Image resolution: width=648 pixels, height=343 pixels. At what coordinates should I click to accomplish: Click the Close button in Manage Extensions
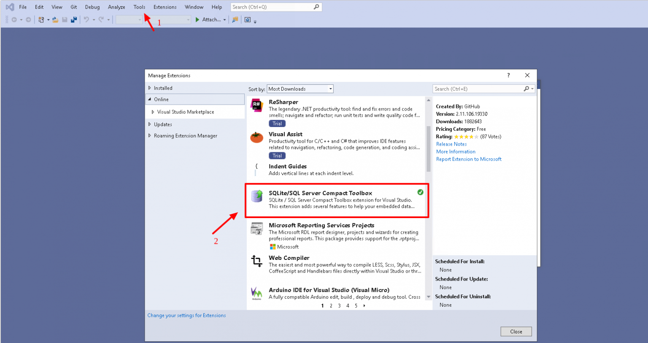pos(516,331)
